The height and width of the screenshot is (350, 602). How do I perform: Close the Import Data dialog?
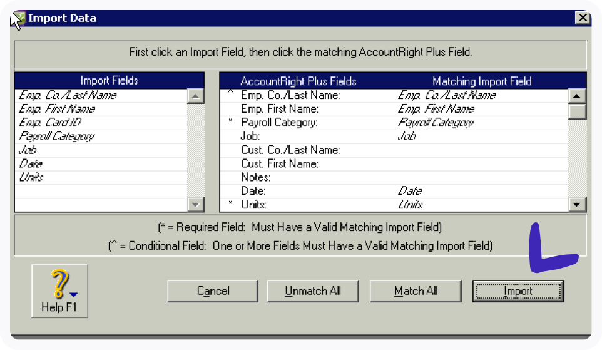(583, 18)
